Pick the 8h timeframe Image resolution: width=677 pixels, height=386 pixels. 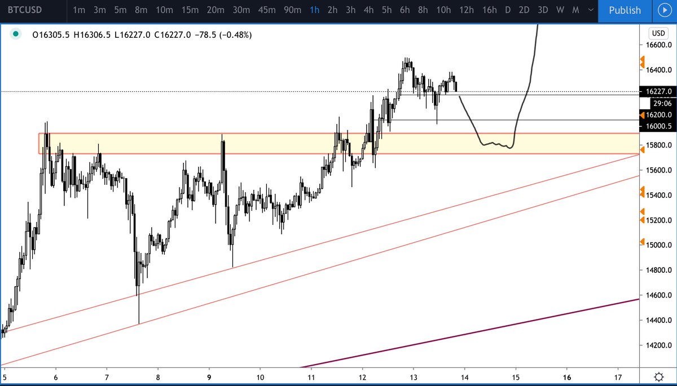tap(423, 10)
